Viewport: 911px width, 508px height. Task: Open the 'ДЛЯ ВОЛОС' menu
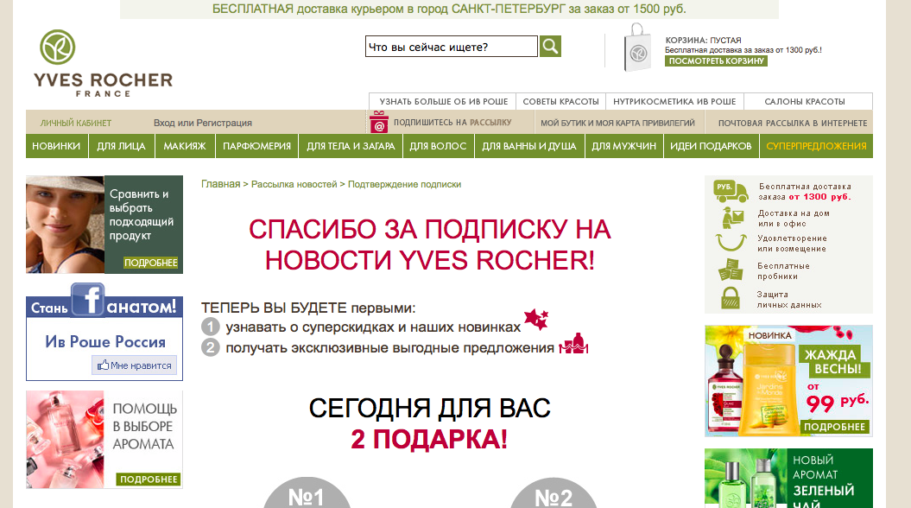[x=438, y=146]
